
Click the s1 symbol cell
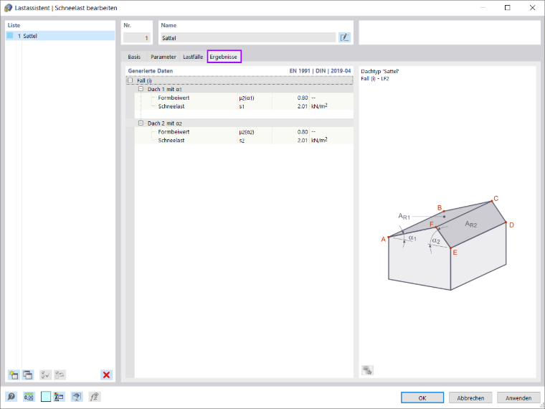tap(255, 106)
